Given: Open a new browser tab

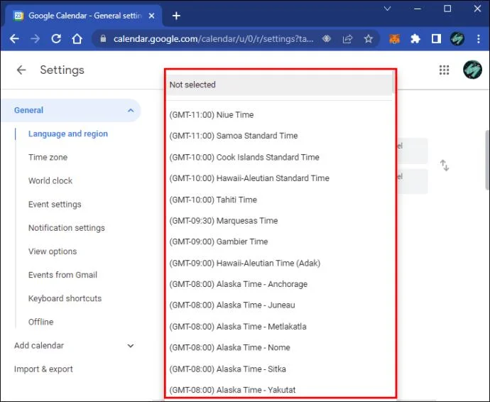Looking at the screenshot, I should click(176, 16).
